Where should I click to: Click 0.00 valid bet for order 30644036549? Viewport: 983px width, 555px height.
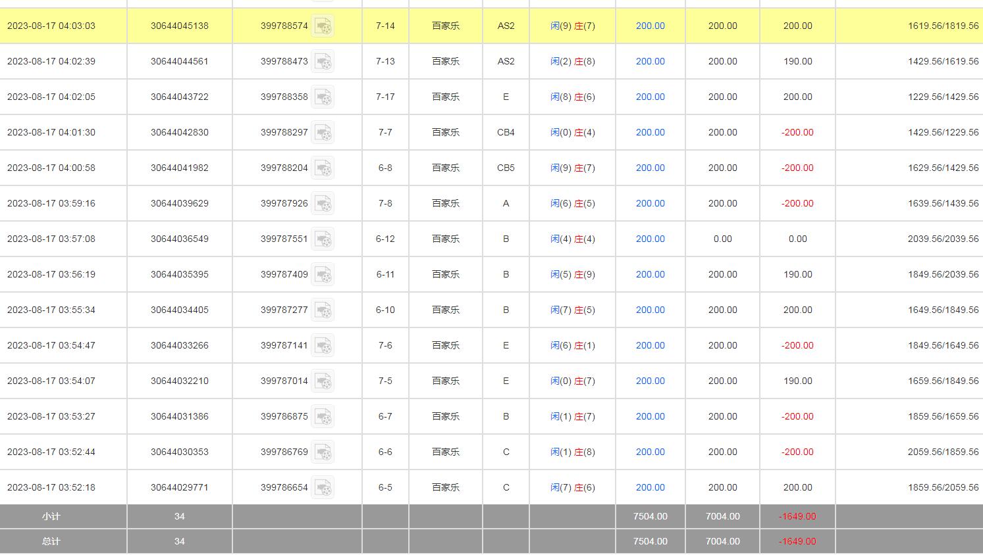pyautogui.click(x=723, y=239)
